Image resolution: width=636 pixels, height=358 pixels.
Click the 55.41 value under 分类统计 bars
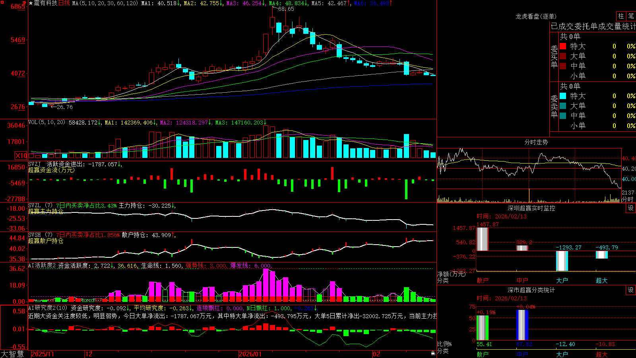484,344
